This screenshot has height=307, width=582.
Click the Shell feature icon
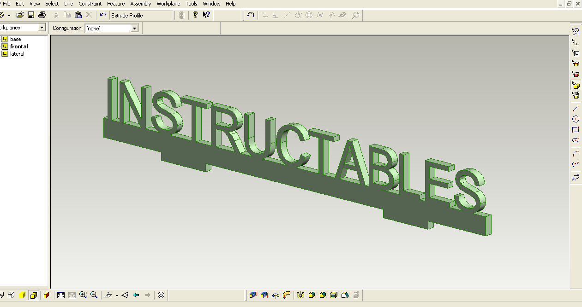tap(334, 295)
